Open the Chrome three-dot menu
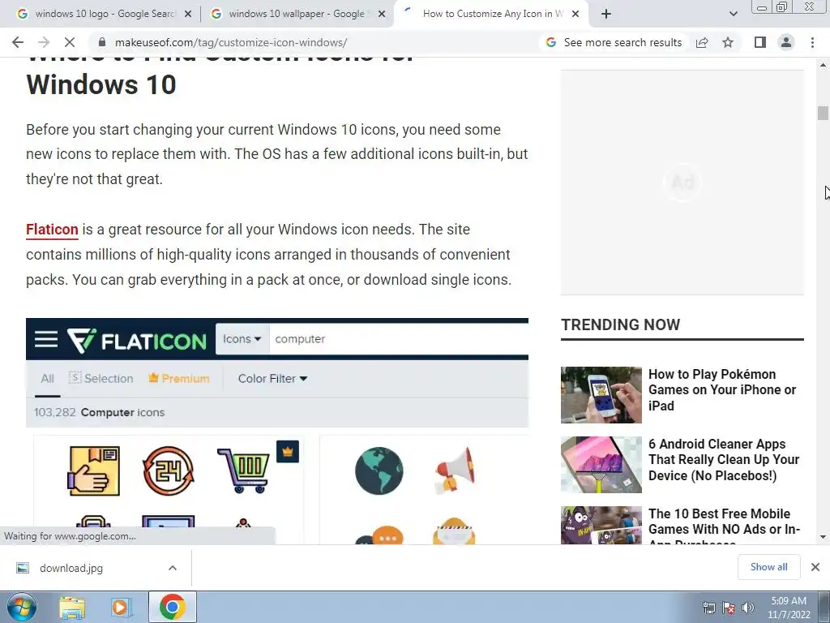Viewport: 830px width, 623px height. [x=812, y=42]
